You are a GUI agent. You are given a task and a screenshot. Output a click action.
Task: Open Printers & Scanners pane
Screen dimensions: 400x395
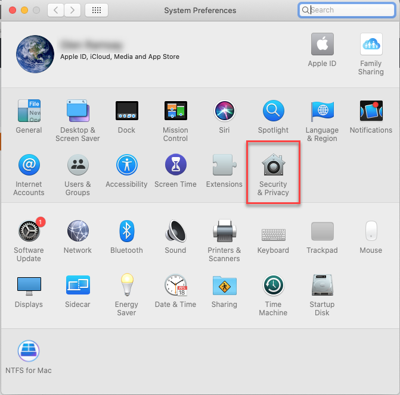click(x=224, y=240)
